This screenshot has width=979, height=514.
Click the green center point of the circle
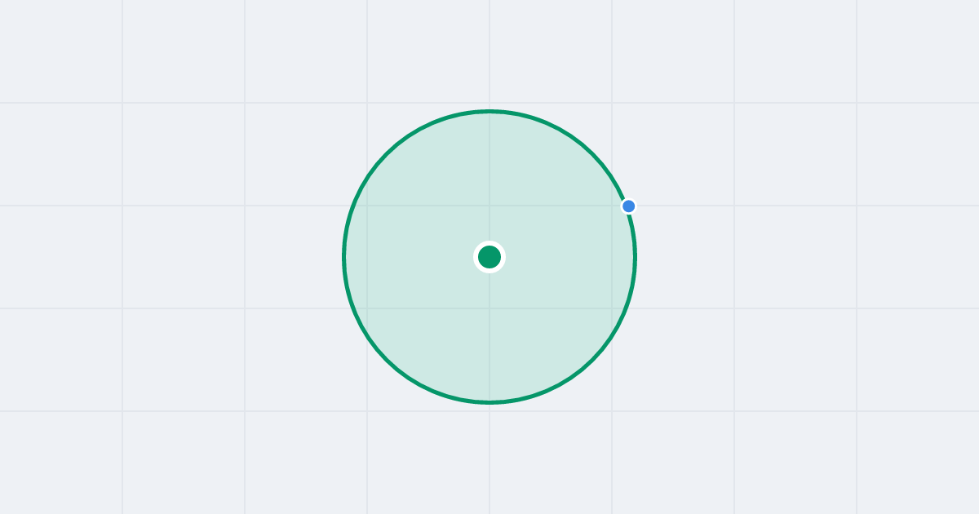(489, 257)
